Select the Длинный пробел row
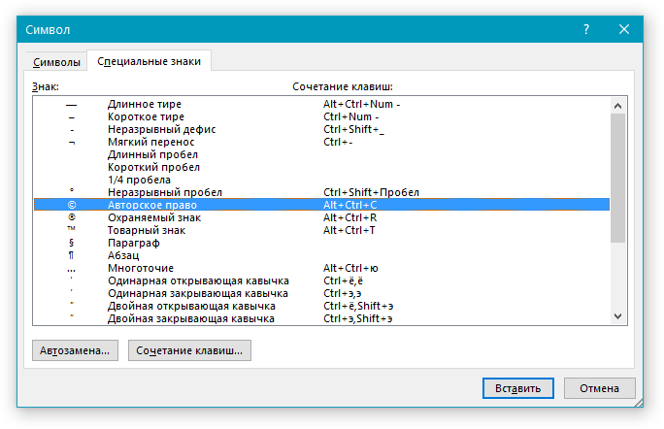664x429 pixels. [x=322, y=154]
